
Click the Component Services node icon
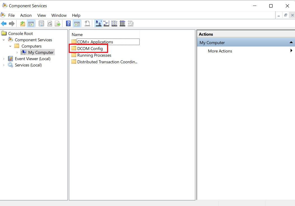point(10,40)
